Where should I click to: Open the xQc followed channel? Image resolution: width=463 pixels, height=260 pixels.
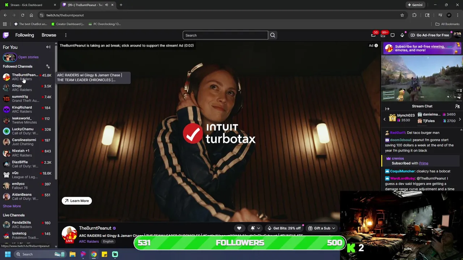[28, 175]
